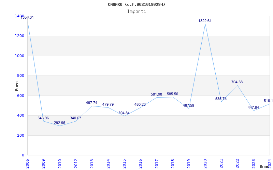Click the 800 y-axis tick label

[x=20, y=75]
